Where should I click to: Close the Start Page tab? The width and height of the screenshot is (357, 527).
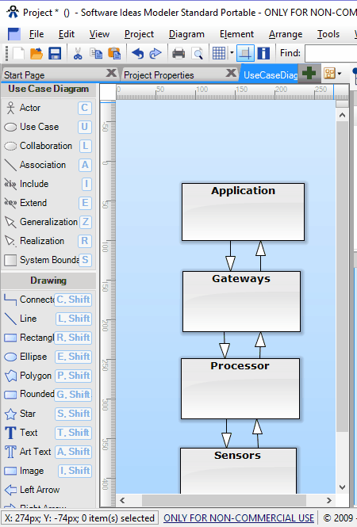(x=111, y=73)
